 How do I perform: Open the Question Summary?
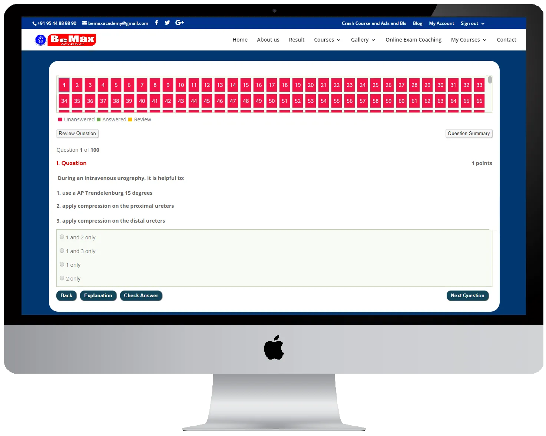tap(469, 134)
